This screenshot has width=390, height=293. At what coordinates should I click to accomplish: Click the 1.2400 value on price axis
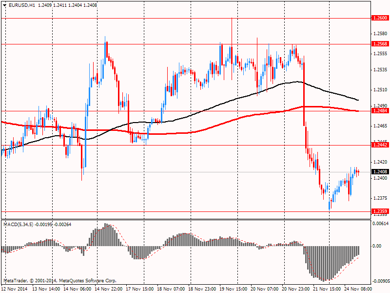[x=381, y=178]
